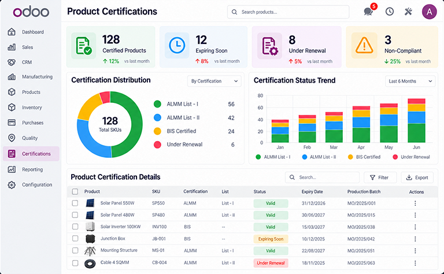Click the Mounting Structure product name
Viewport: 444px width, 274px height.
point(119,250)
